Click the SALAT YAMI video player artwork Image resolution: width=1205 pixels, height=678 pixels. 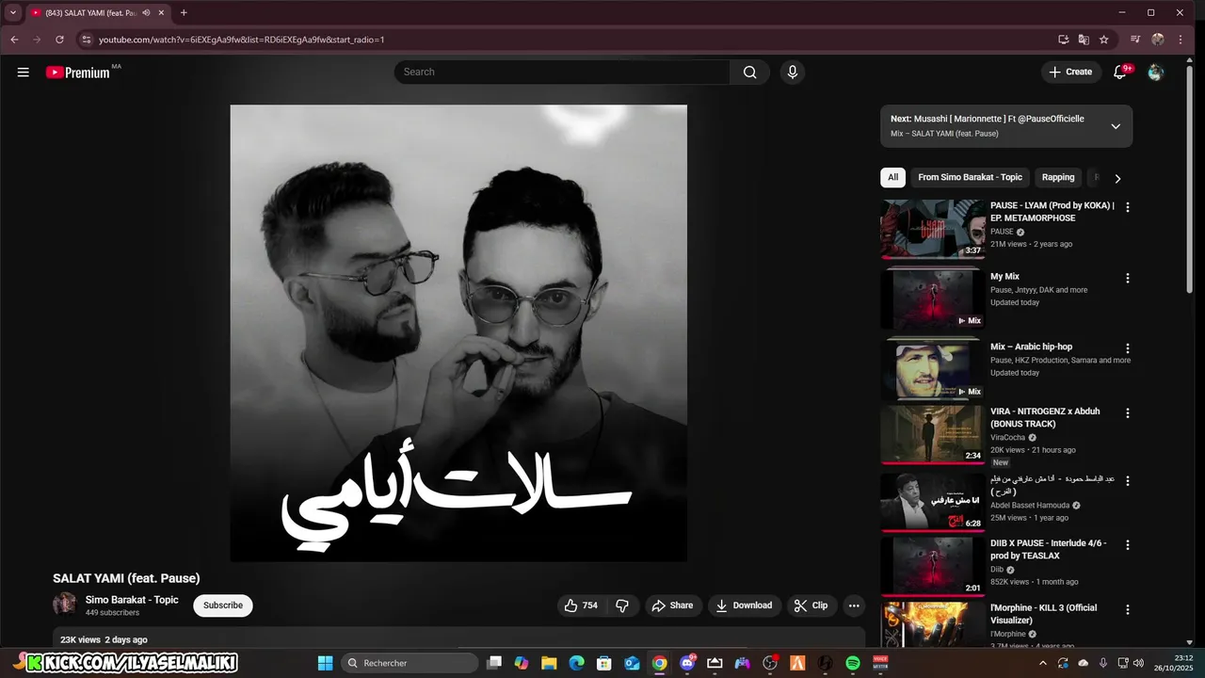458,333
